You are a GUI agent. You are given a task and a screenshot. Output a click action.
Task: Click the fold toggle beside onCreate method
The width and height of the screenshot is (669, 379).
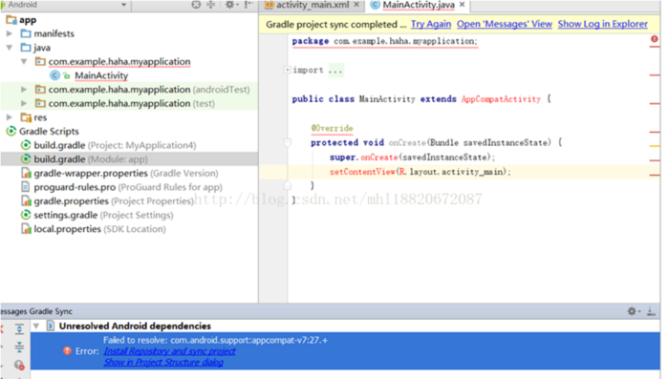[288, 142]
